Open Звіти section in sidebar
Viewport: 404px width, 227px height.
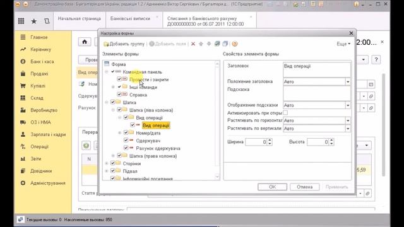pyautogui.click(x=35, y=159)
